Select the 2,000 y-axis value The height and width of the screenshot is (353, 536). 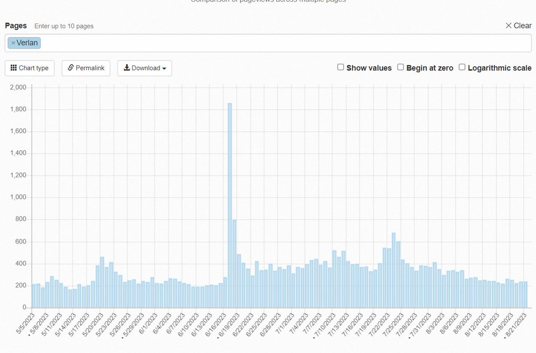[19, 87]
